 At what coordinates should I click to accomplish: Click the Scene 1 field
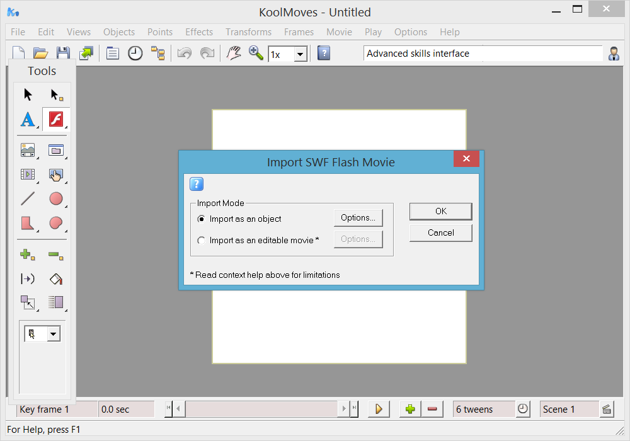pyautogui.click(x=570, y=409)
